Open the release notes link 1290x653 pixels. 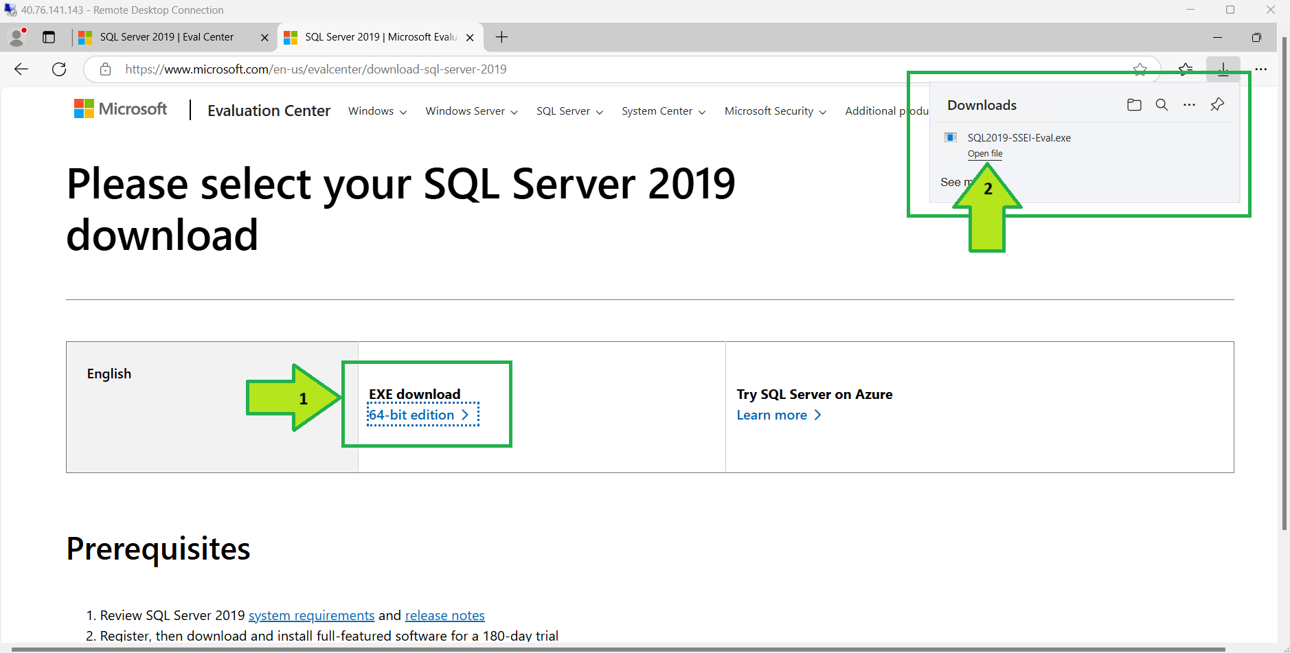(444, 615)
